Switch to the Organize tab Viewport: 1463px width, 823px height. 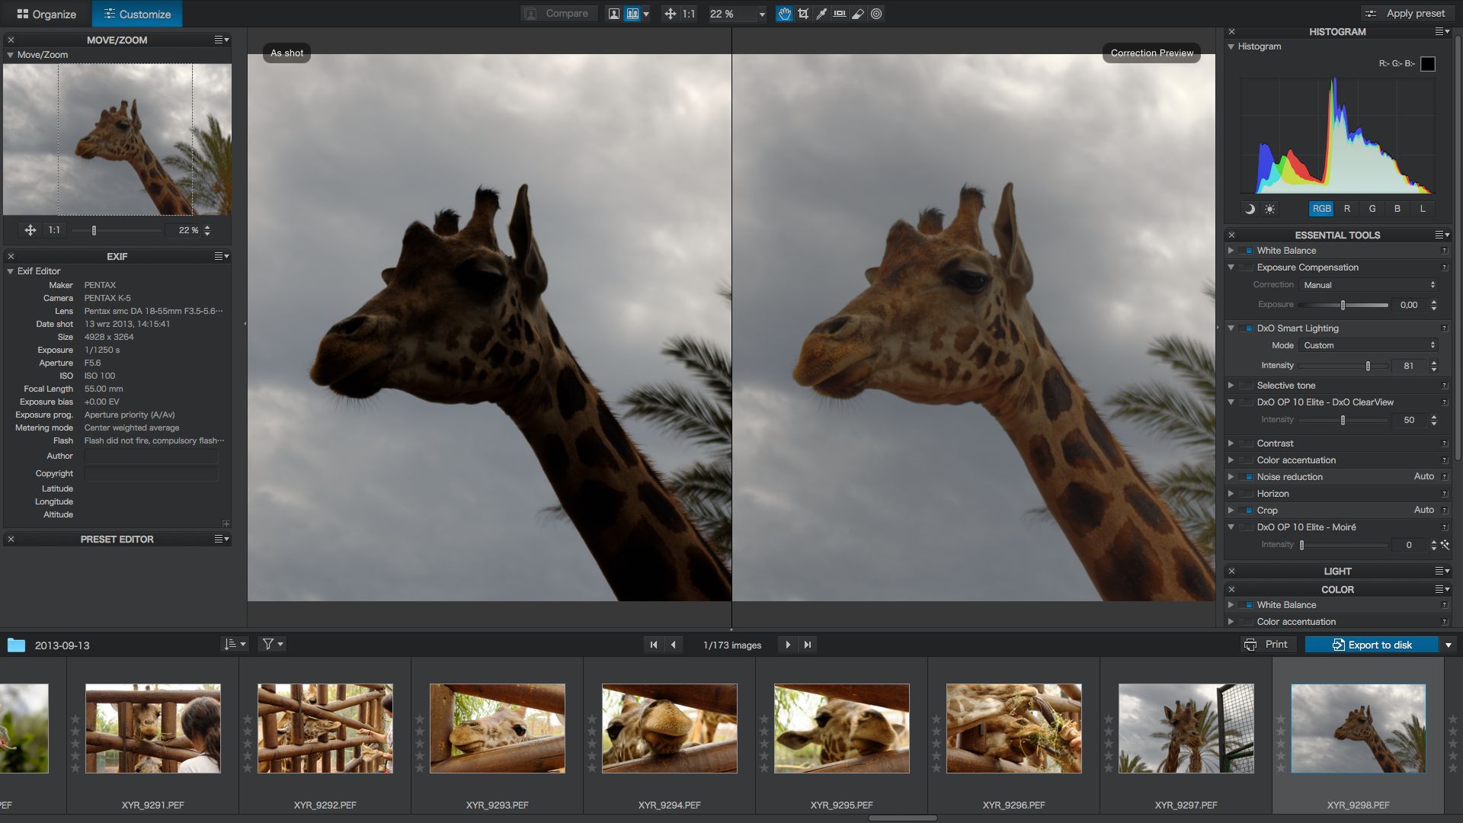[x=46, y=14]
